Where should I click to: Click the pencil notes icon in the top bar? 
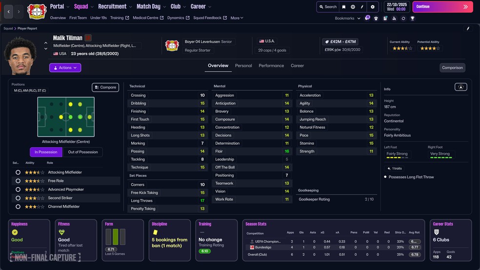tap(362, 7)
